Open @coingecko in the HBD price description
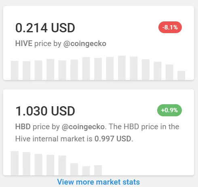 (x=83, y=127)
